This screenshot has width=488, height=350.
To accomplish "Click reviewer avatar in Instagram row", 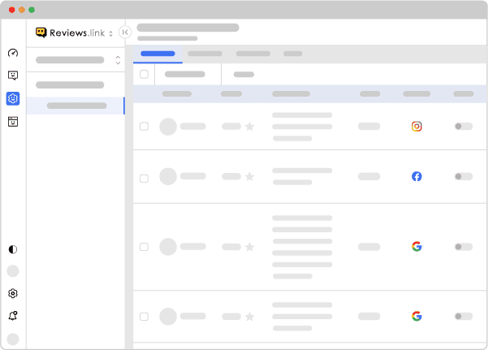I will click(168, 127).
